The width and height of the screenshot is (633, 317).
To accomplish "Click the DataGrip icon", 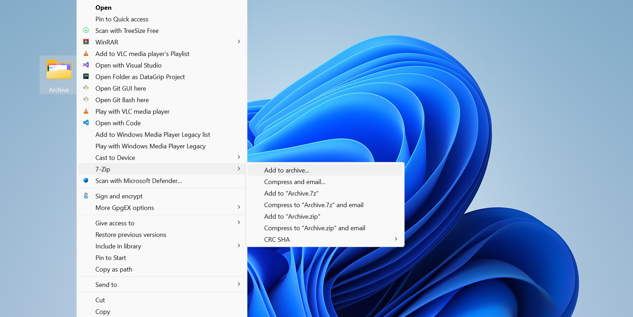I will [x=86, y=77].
